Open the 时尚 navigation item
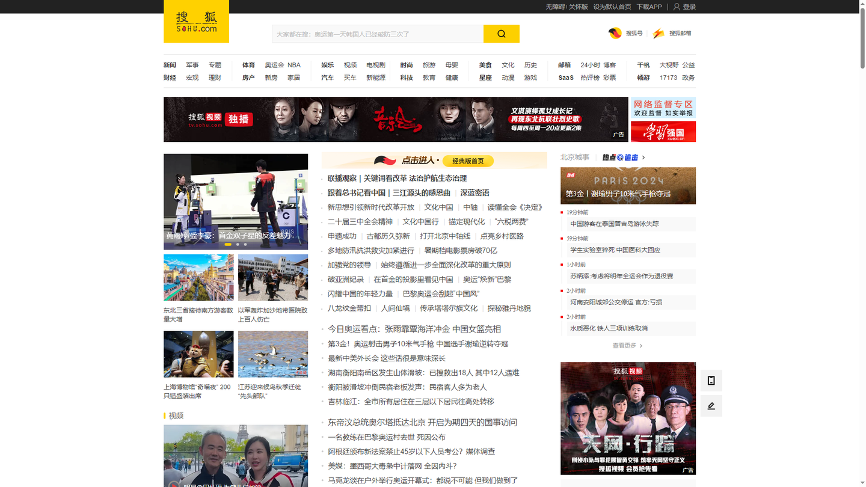Image resolution: width=866 pixels, height=487 pixels. tap(407, 65)
